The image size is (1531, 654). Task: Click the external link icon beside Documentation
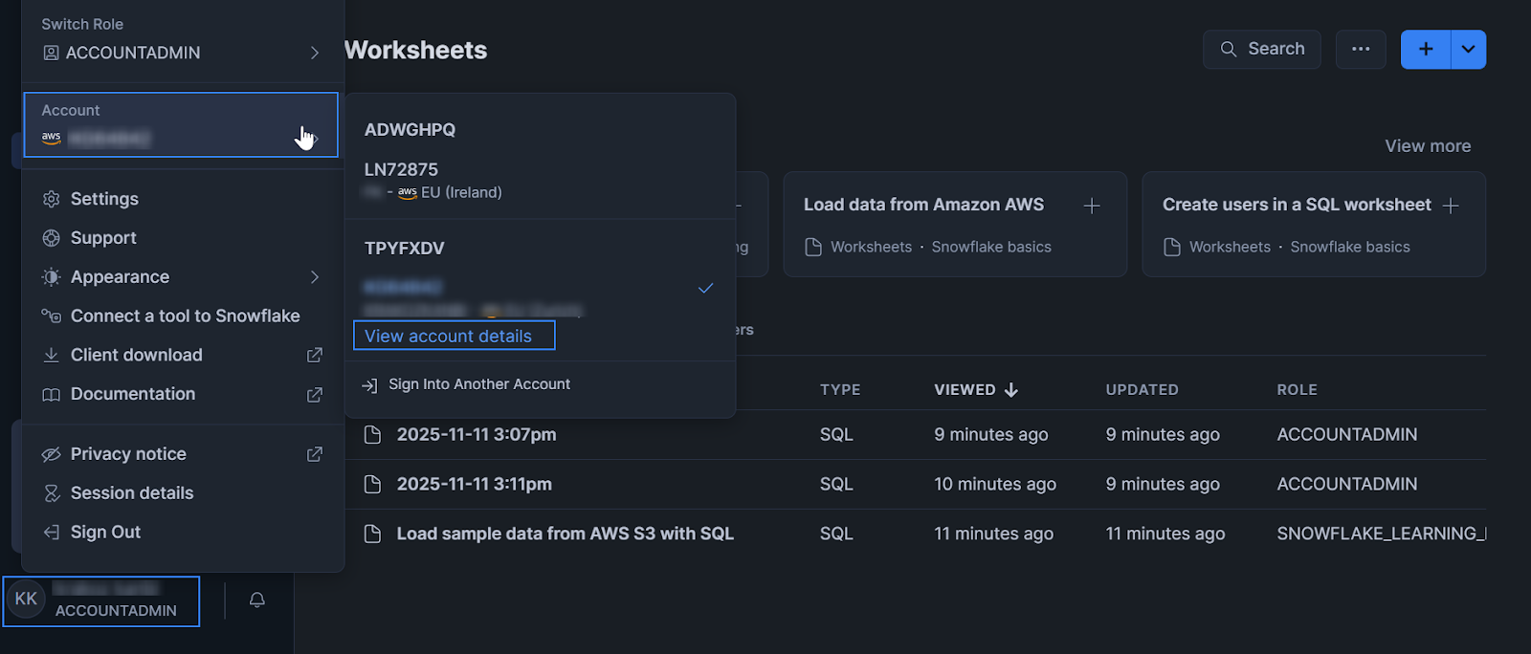click(314, 394)
